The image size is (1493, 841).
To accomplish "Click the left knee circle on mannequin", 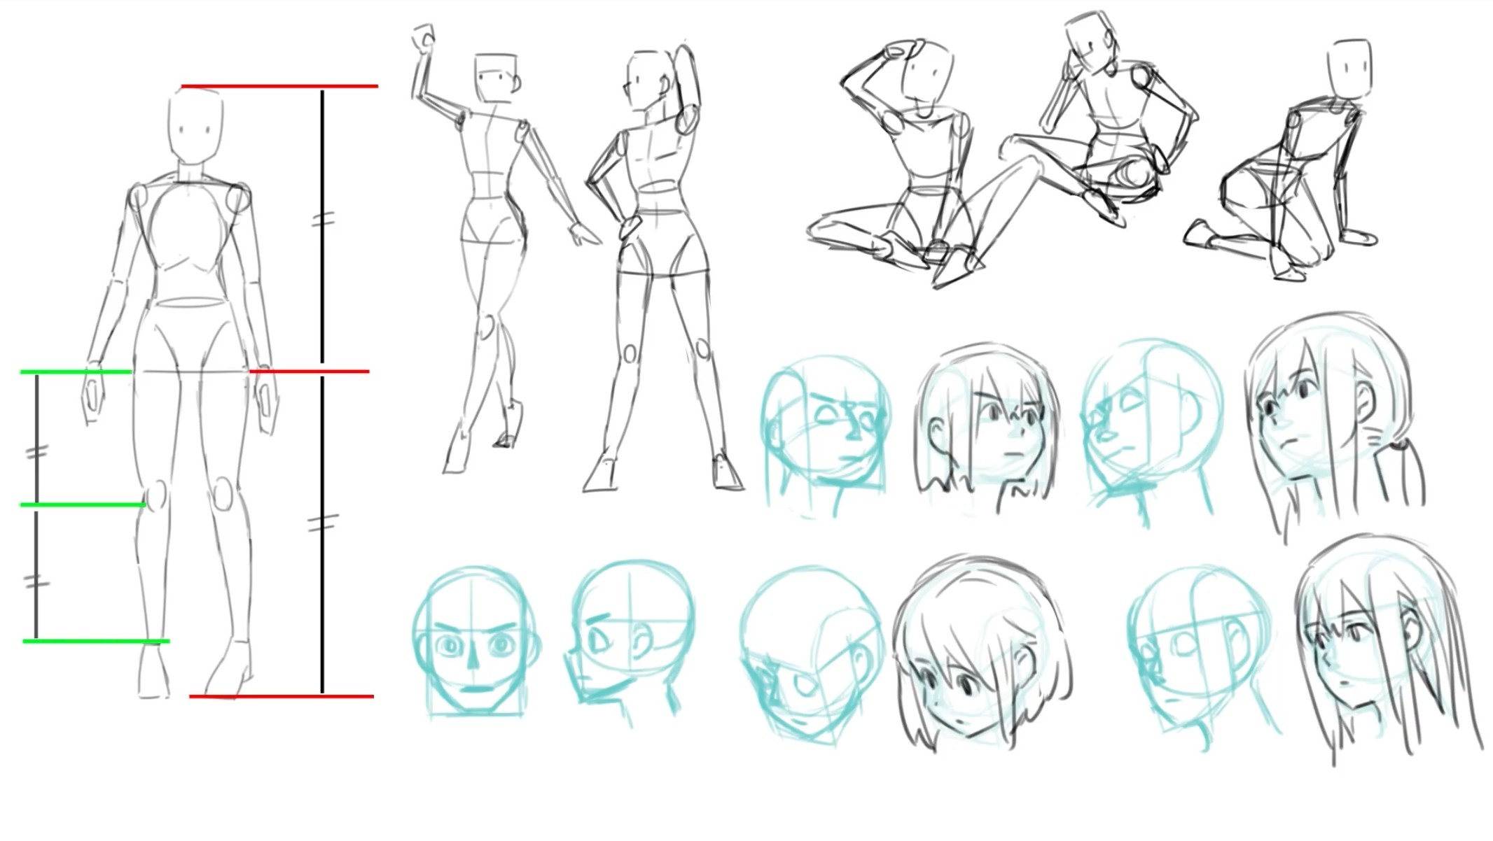I will tap(157, 494).
